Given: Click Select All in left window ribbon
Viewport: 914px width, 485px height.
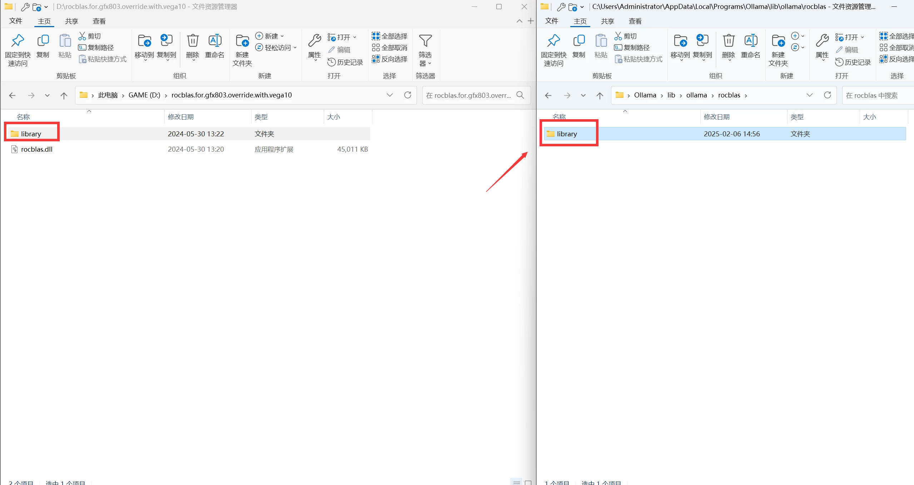Looking at the screenshot, I should tap(389, 36).
